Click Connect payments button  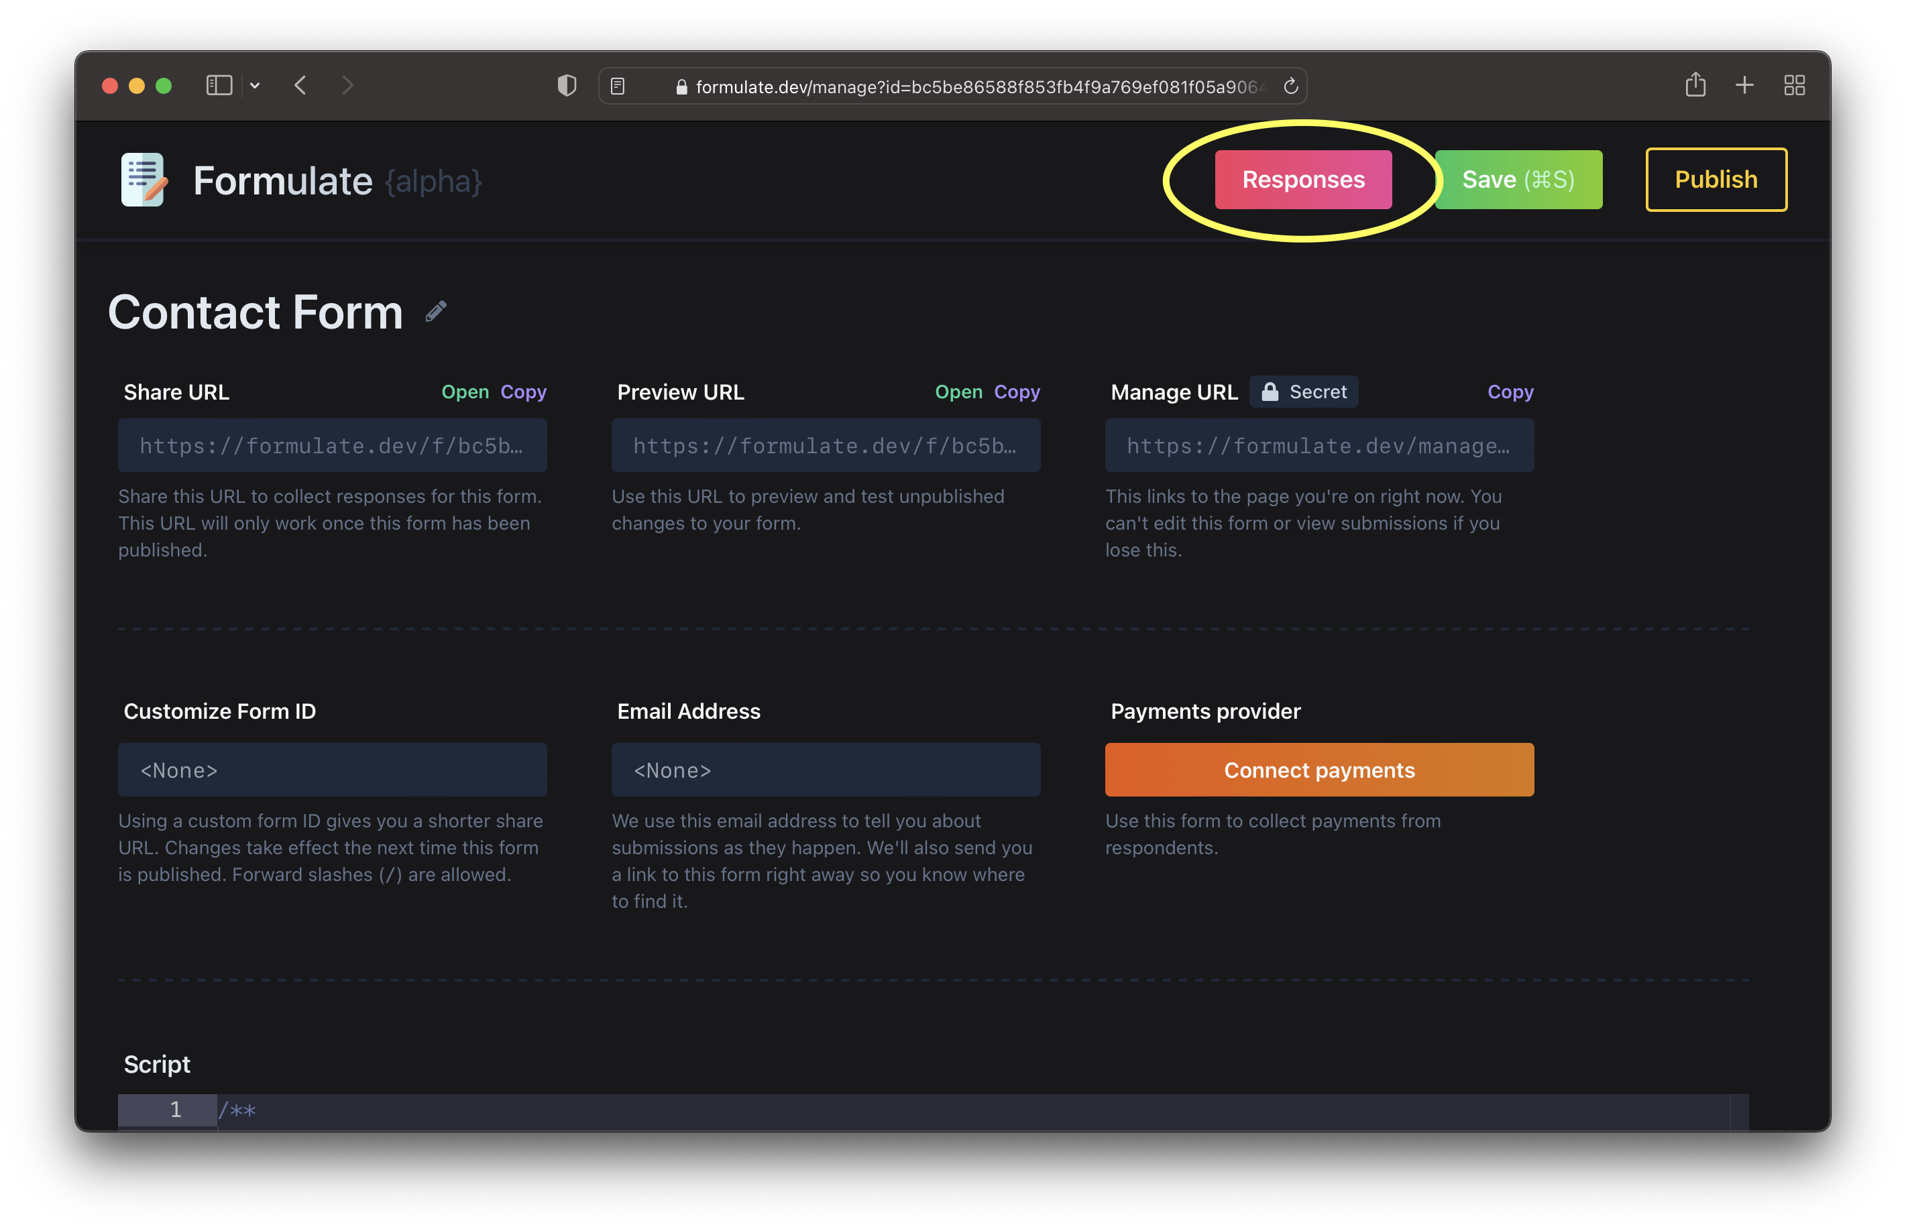(1319, 770)
